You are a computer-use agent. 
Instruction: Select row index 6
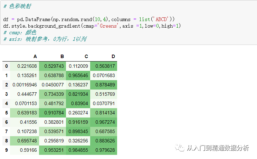(x=7, y=122)
